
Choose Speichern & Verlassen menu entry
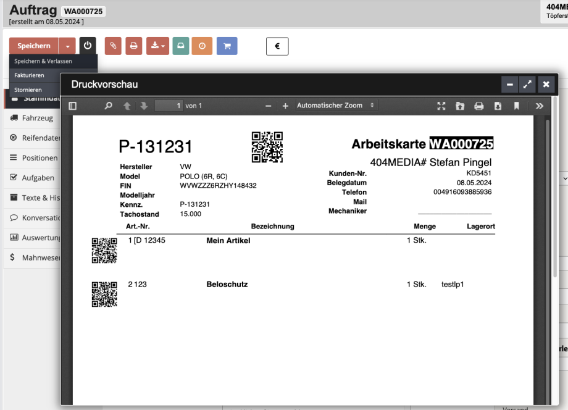point(43,61)
